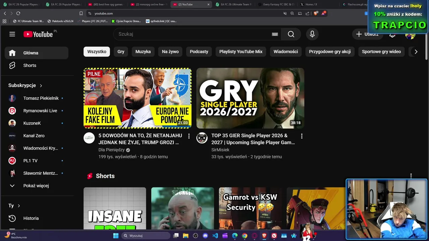Select the Gry filter chip
429x241 pixels.
[x=121, y=52]
